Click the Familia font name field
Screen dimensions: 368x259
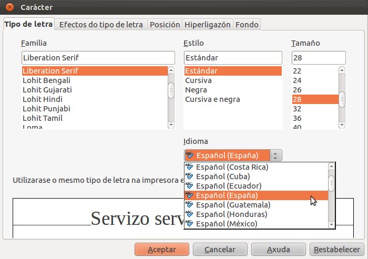pos(98,58)
